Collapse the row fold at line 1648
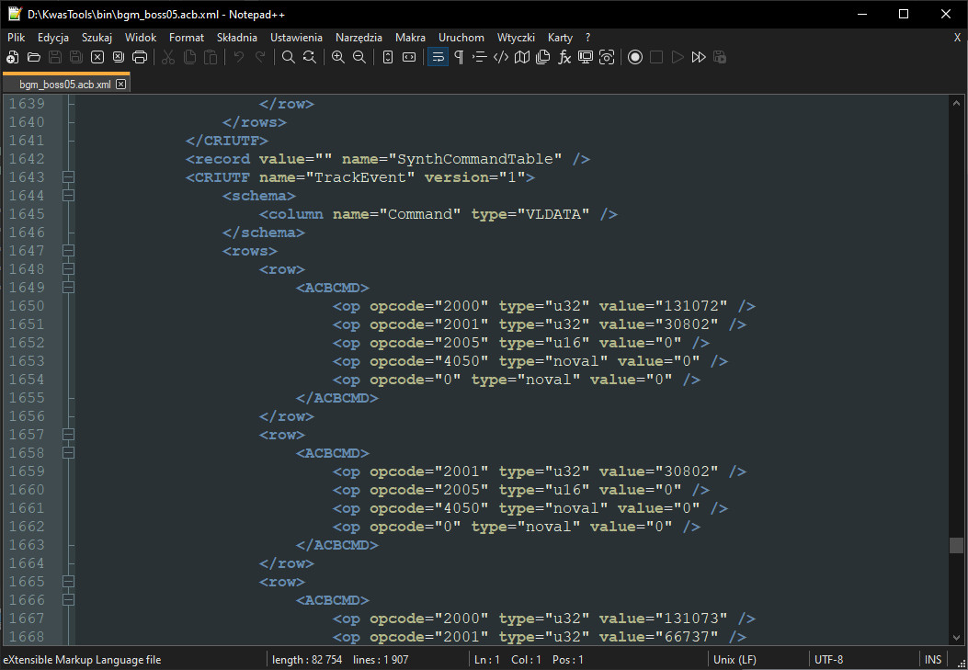 (x=68, y=268)
